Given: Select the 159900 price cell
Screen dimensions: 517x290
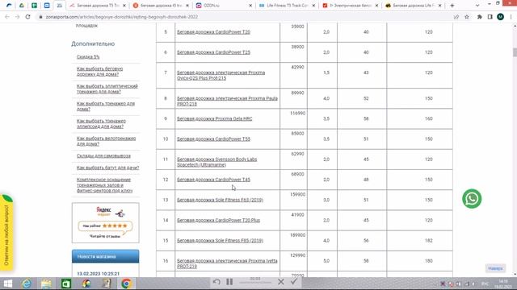Looking at the screenshot, I should pyautogui.click(x=293, y=200).
